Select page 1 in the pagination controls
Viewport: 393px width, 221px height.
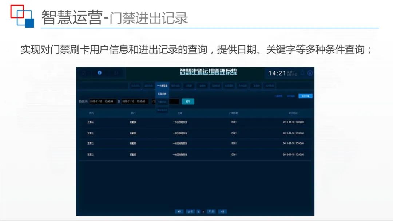pos(198,212)
